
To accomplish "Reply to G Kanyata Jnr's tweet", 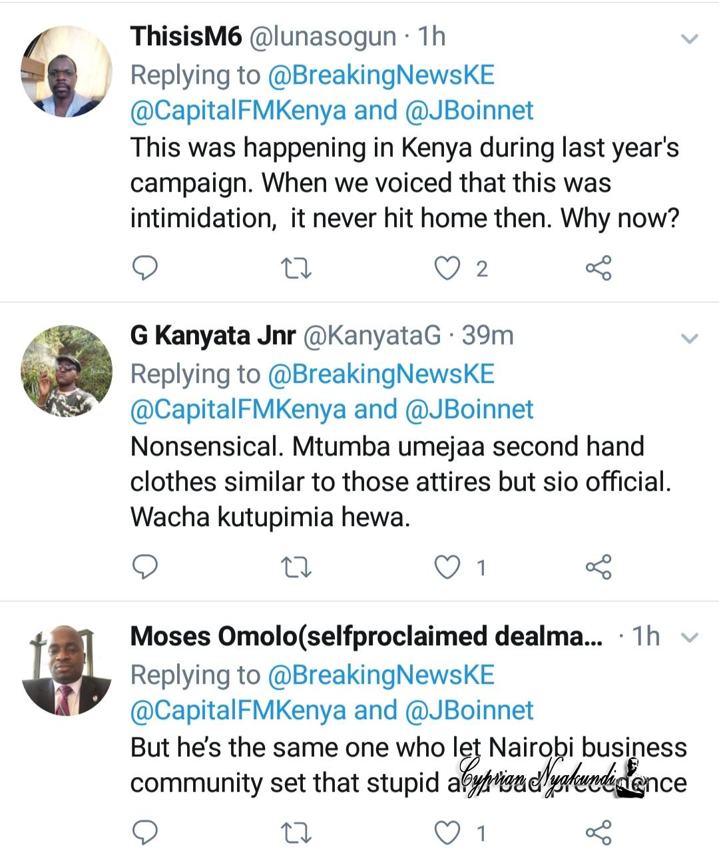I will point(145,567).
